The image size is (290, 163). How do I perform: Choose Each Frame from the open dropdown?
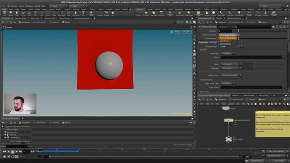coord(225,41)
